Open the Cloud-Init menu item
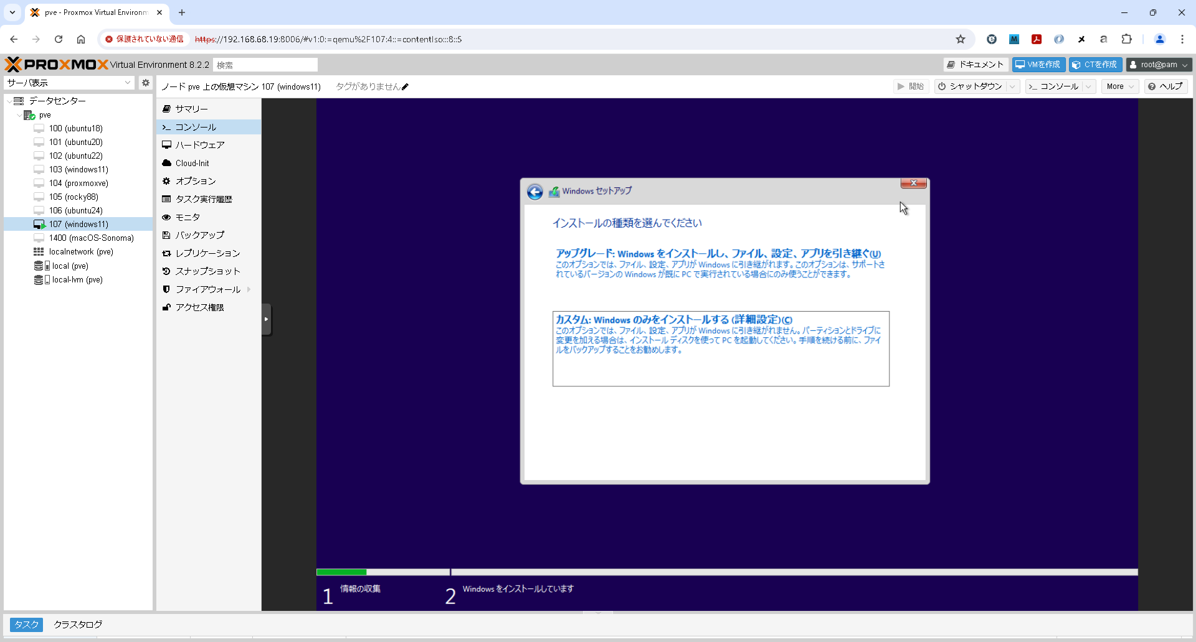This screenshot has width=1196, height=642. tap(209, 163)
